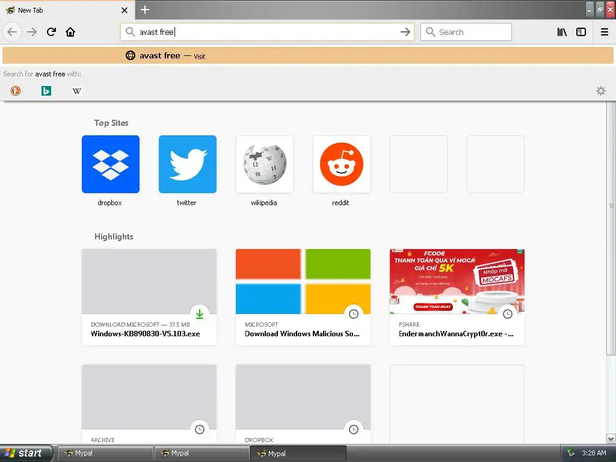Open a new tab with plus button

[x=145, y=10]
